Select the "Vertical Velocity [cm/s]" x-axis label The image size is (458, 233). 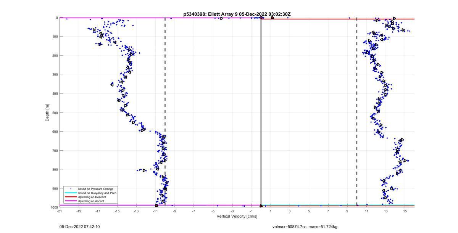[237, 216]
